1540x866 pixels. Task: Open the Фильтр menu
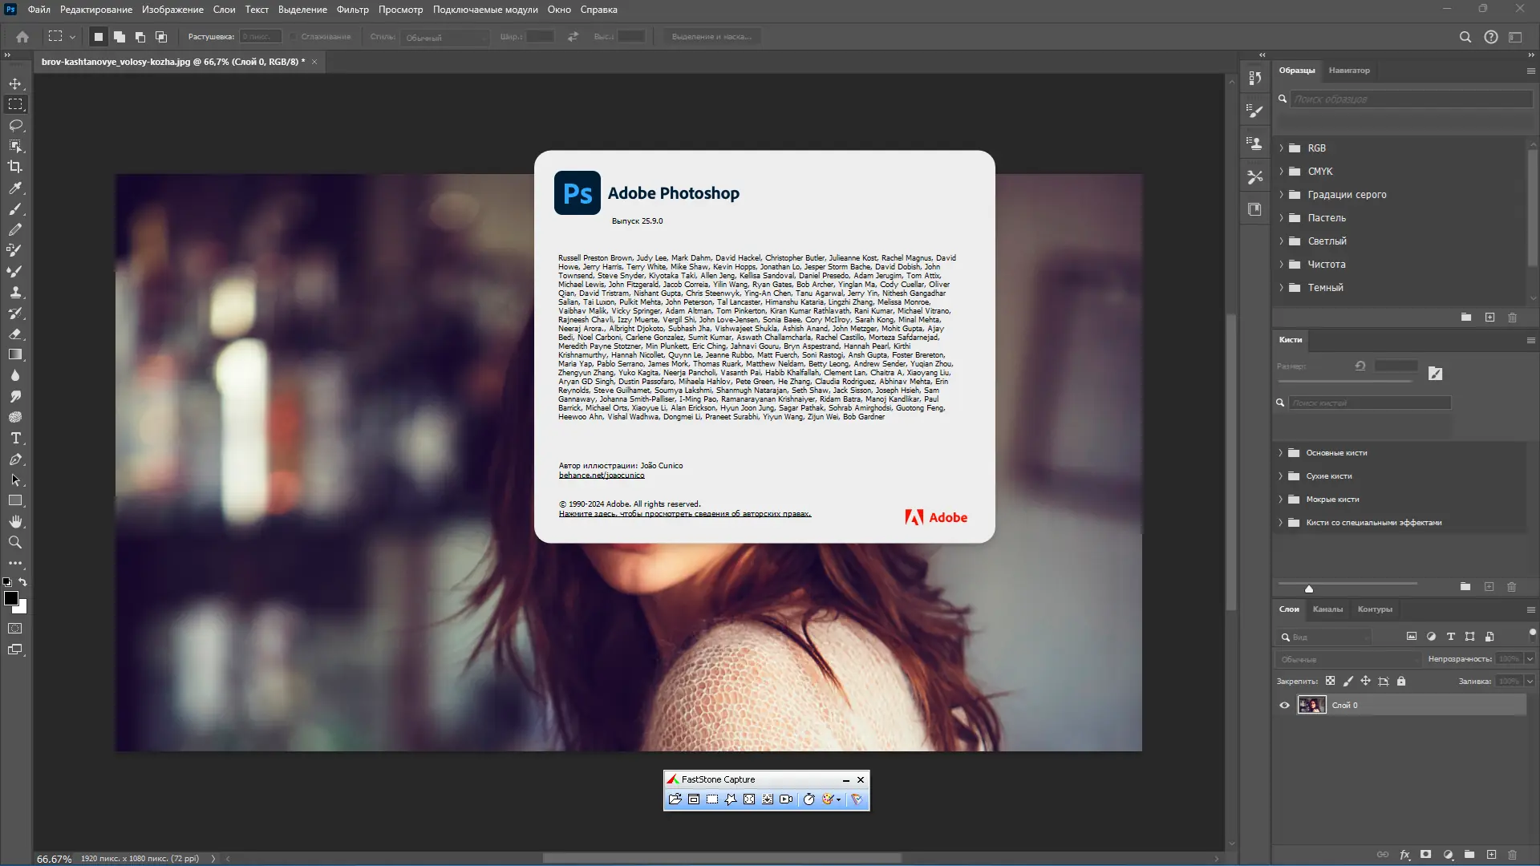[352, 10]
